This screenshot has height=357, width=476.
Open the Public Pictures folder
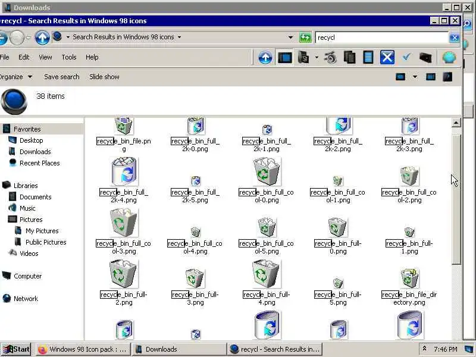(46, 242)
